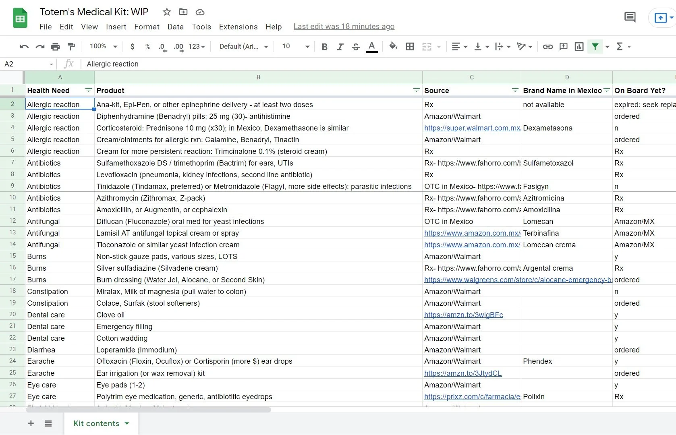Click the Merge cells icon
Image resolution: width=676 pixels, height=435 pixels.
coord(427,47)
